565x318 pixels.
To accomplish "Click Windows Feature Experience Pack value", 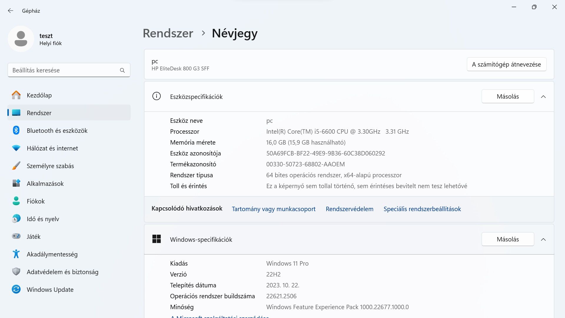I will point(338,307).
